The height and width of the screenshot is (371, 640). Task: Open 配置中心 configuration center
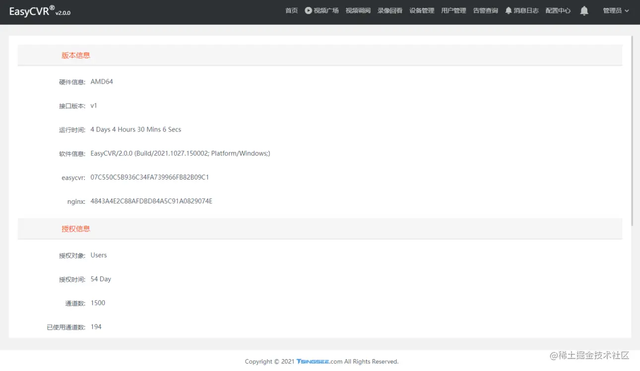[558, 10]
